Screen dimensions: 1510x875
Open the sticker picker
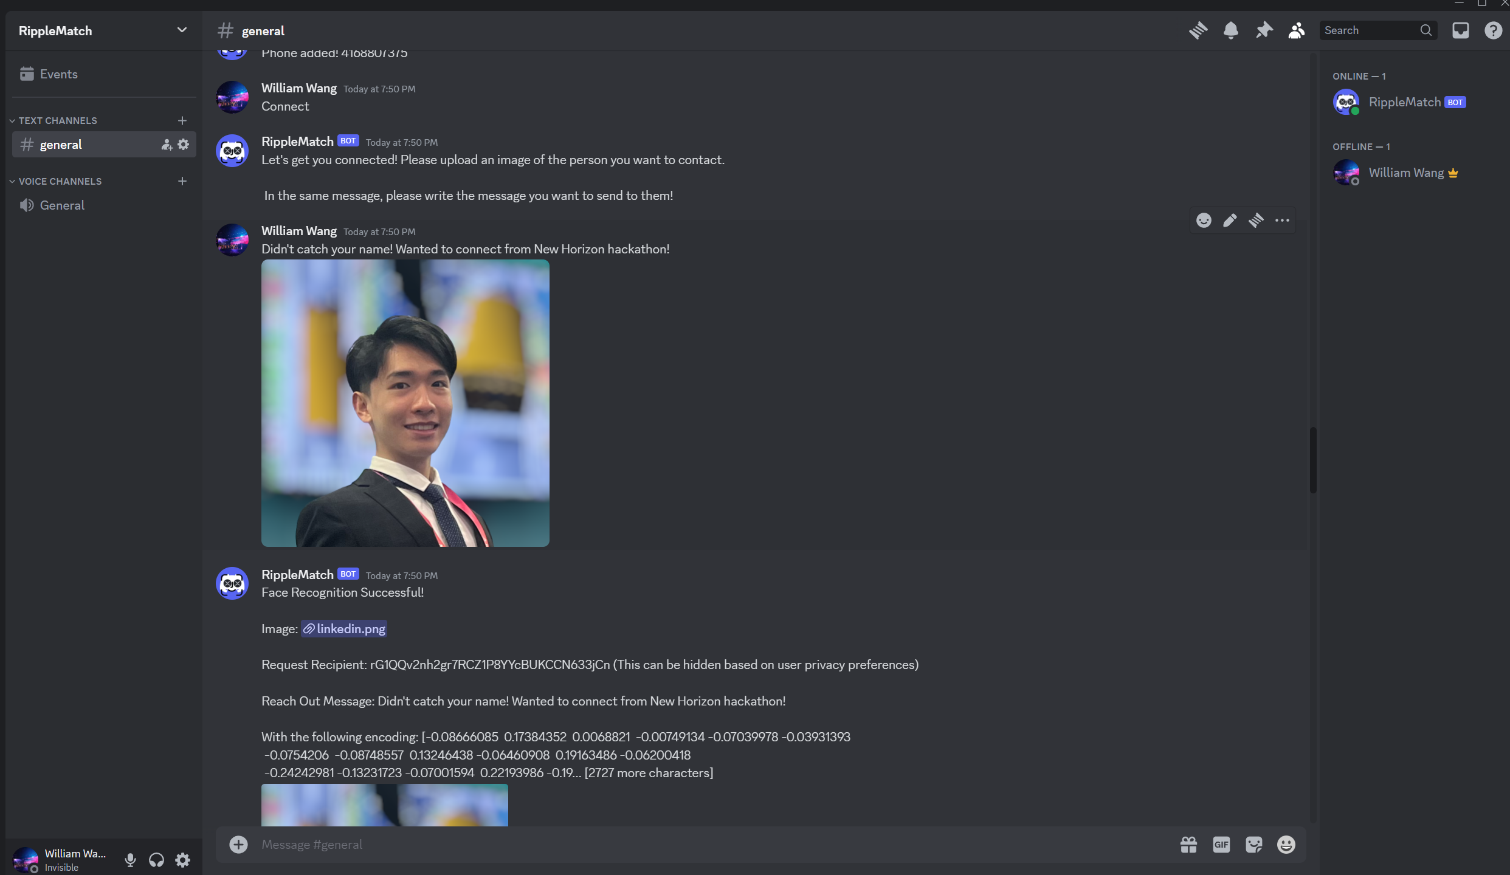pyautogui.click(x=1253, y=845)
